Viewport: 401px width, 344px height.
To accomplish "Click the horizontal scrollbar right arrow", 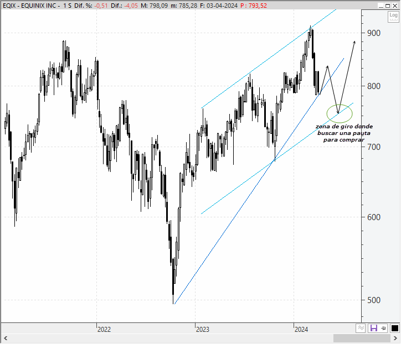I will pyautogui.click(x=395, y=338).
